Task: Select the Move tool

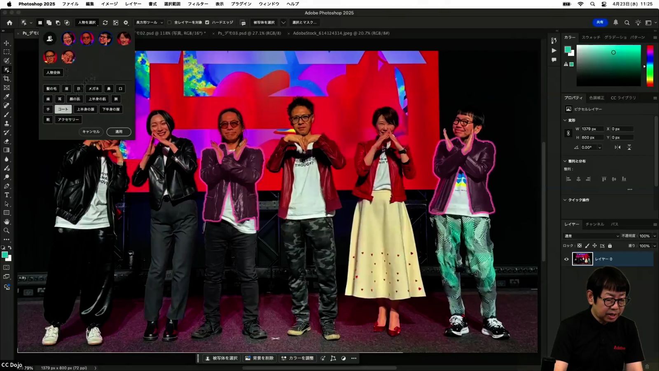Action: 7,43
